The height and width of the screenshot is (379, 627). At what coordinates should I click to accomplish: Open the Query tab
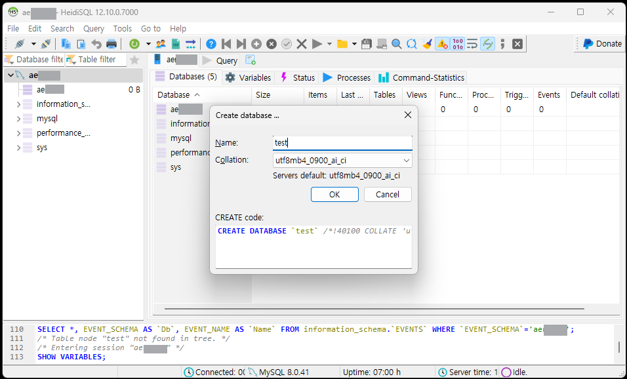(220, 60)
